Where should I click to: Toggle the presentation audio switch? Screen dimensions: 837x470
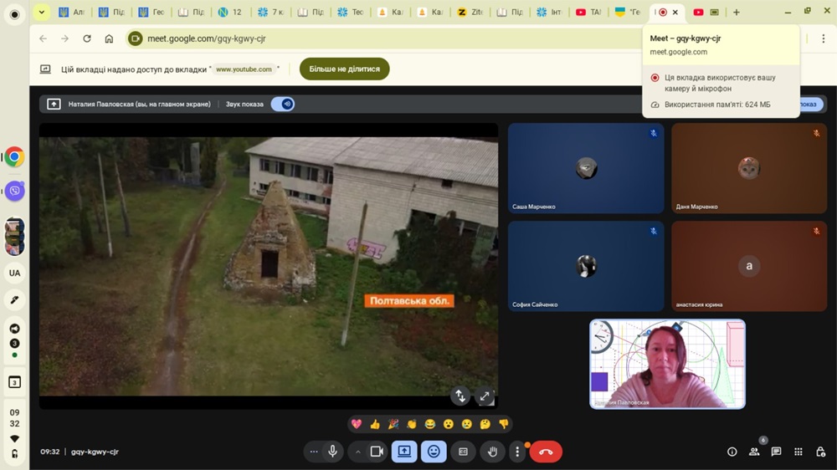click(283, 105)
